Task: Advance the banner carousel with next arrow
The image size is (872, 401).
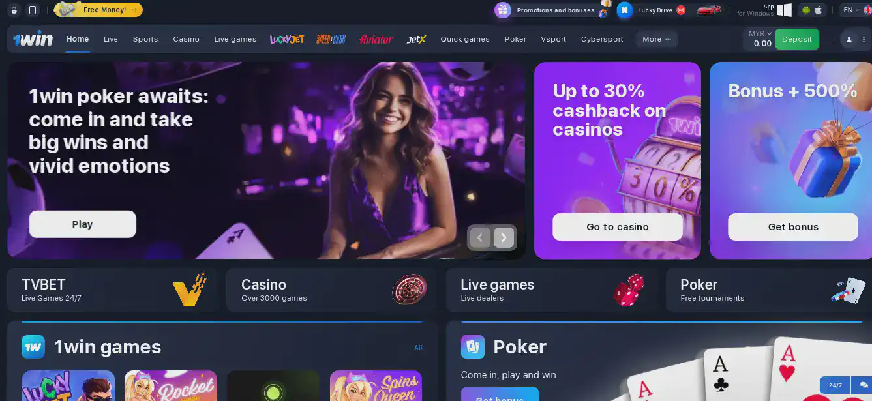Action: tap(504, 238)
